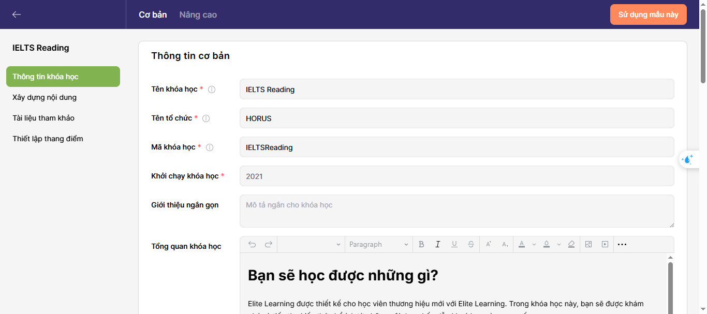This screenshot has height=314, width=707.
Task: Click the Tên khóa học input field
Action: point(457,89)
